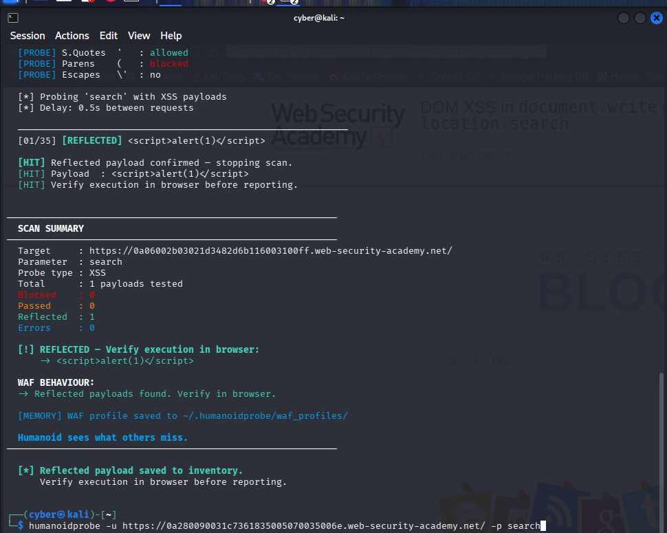667x533 pixels.
Task: Click the red 'Blocked' summary row
Action: click(56, 295)
